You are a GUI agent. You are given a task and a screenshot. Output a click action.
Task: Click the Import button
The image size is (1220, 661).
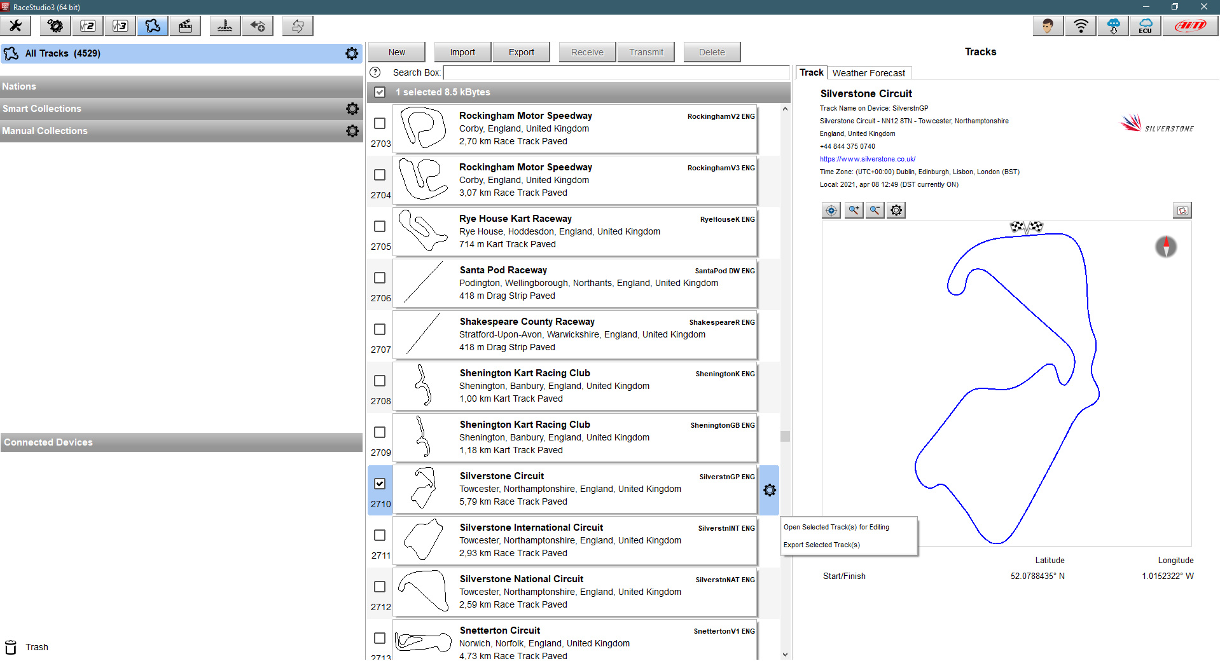(462, 52)
